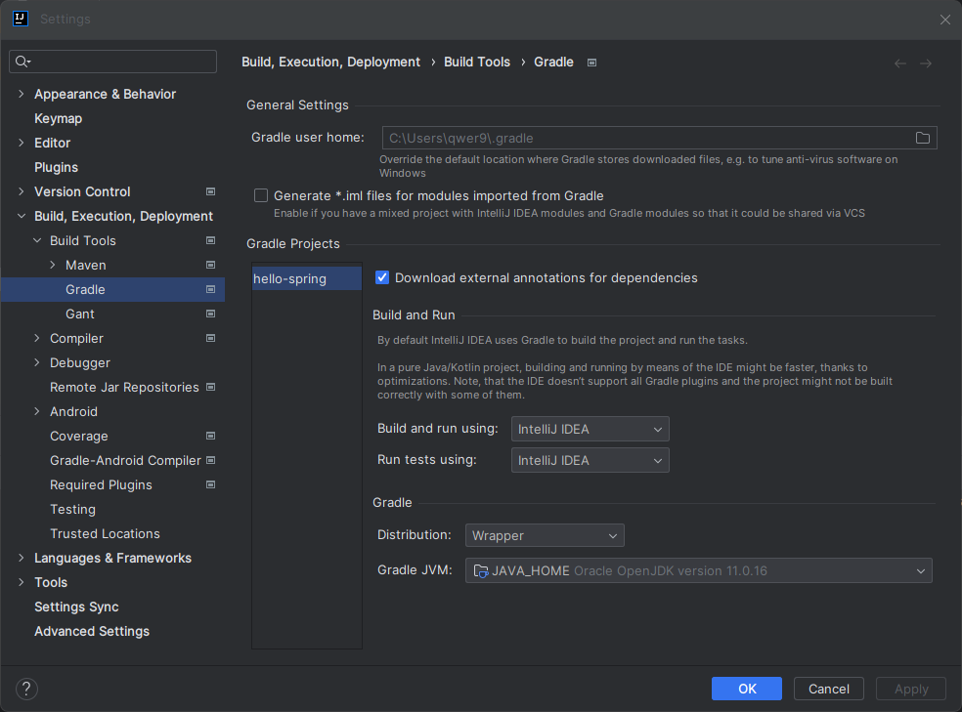Click project icon beside Maven
This screenshot has width=962, height=712.
click(x=210, y=266)
